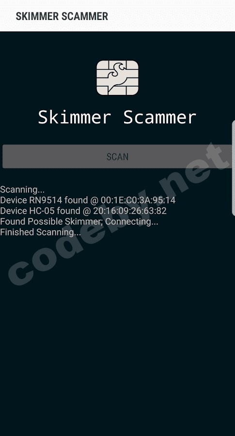The image size is (235, 436).
Task: Click the word 'Scammer' in the large heading
Action: coord(159,117)
